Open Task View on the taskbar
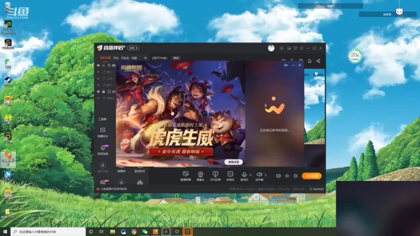Viewport: 420px width, 236px height. [x=101, y=231]
